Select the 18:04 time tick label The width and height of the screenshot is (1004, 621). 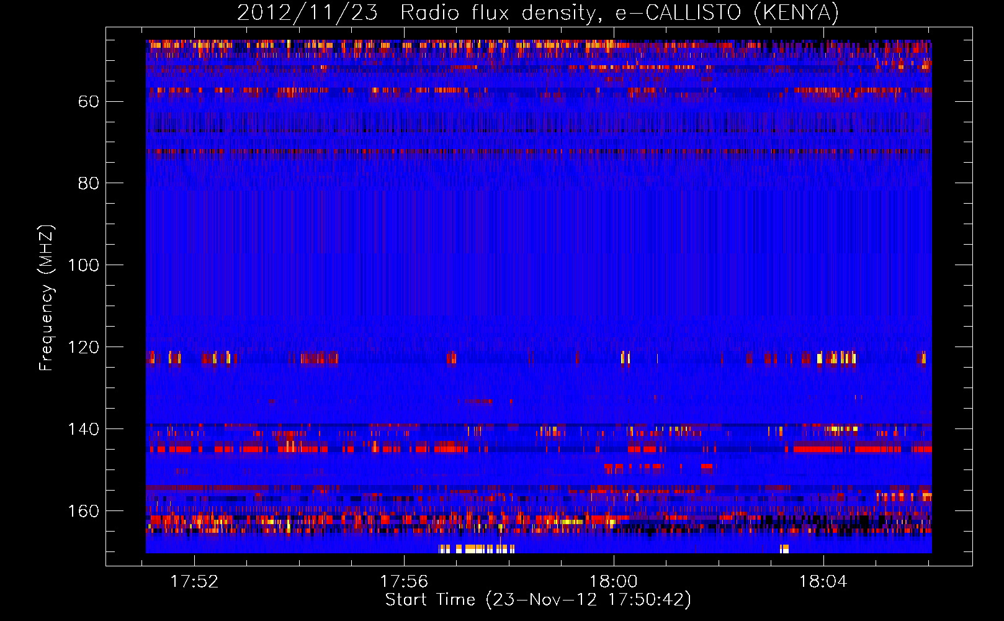click(x=823, y=582)
